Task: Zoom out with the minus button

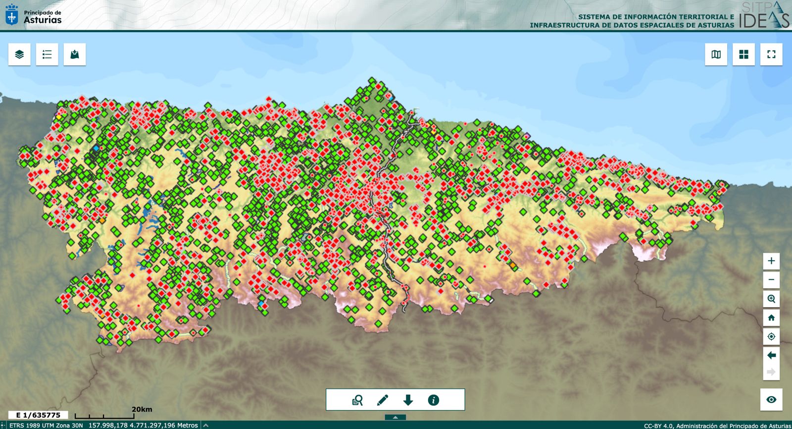Action: click(x=771, y=280)
